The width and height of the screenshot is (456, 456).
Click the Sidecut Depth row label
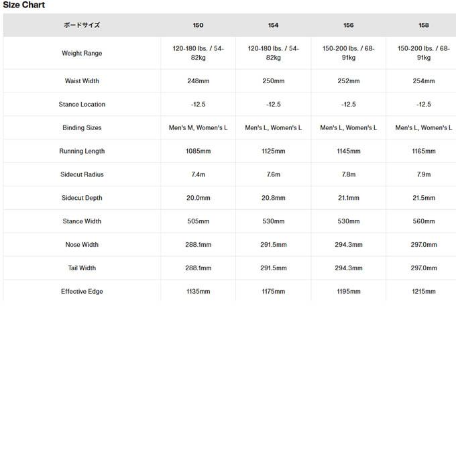click(x=82, y=198)
